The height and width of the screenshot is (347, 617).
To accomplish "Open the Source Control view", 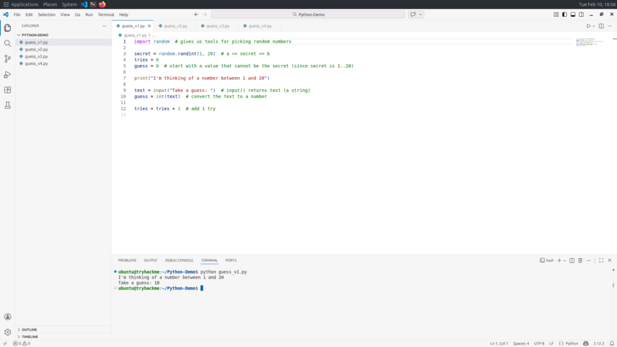I will [x=8, y=59].
